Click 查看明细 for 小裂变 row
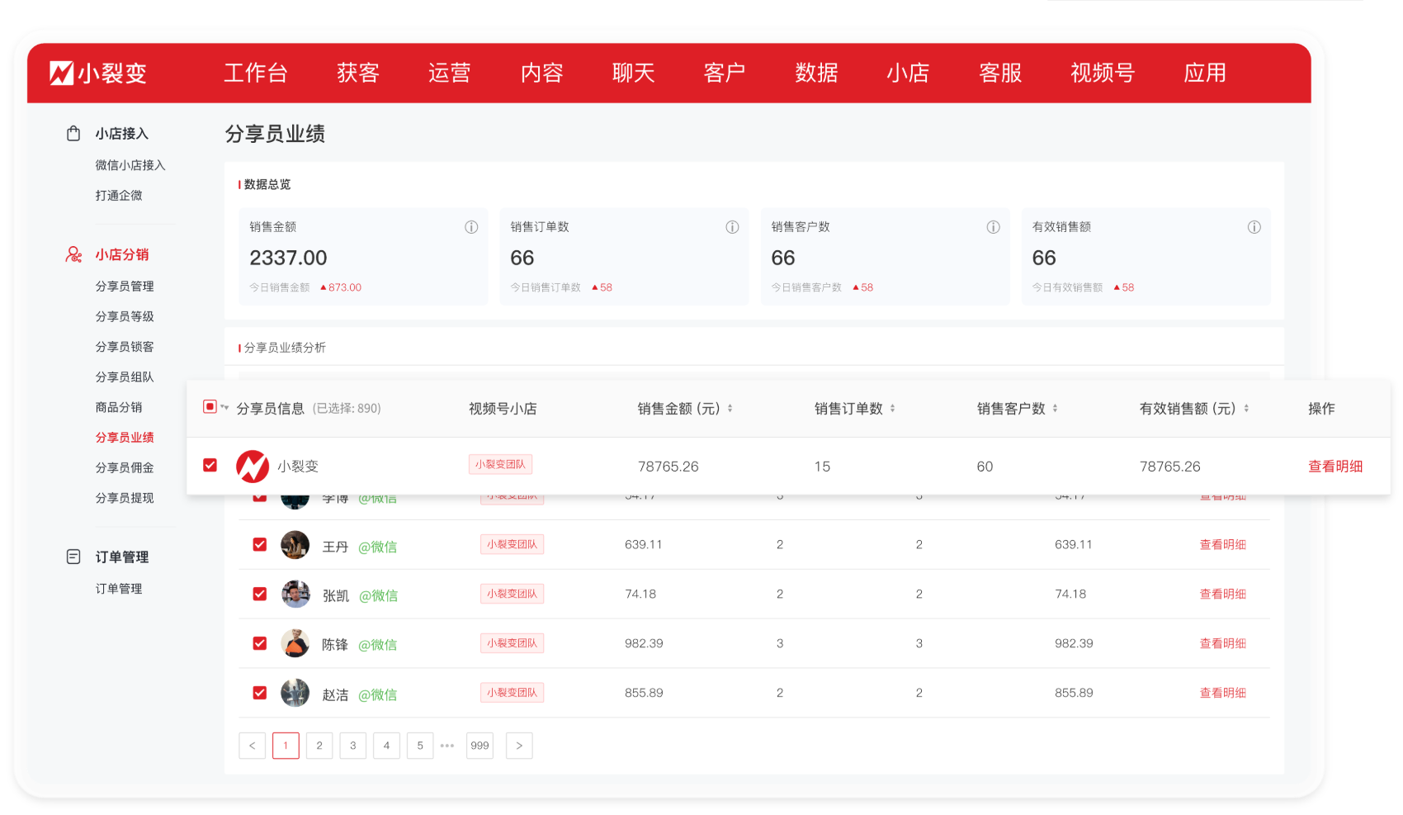The image size is (1403, 815). pyautogui.click(x=1335, y=467)
